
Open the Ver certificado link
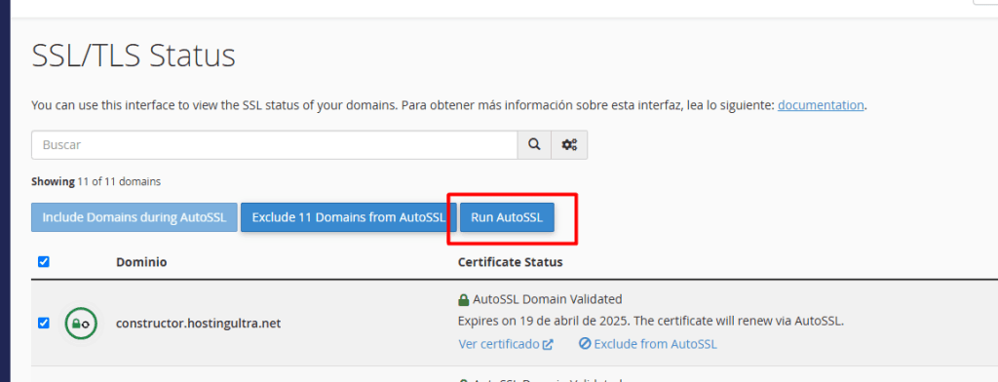(499, 344)
